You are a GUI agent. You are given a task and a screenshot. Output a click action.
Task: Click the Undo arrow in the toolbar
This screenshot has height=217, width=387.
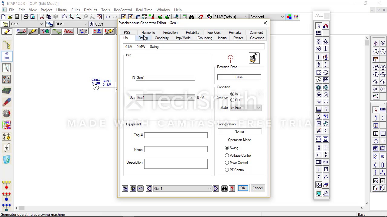(x=108, y=17)
